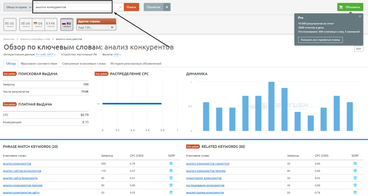Open the Проекты button
Viewport: 368px width, 196px height.
(153, 7)
